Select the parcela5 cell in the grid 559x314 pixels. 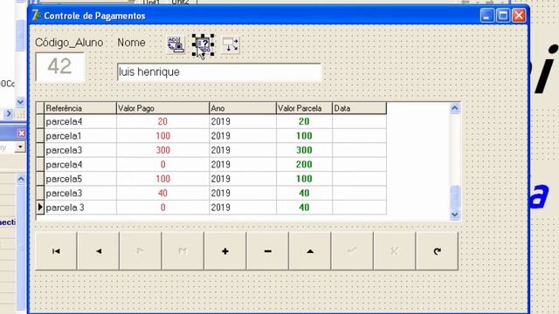click(x=80, y=179)
